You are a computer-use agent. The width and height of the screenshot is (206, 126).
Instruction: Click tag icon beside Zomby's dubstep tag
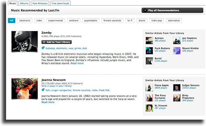43,48
